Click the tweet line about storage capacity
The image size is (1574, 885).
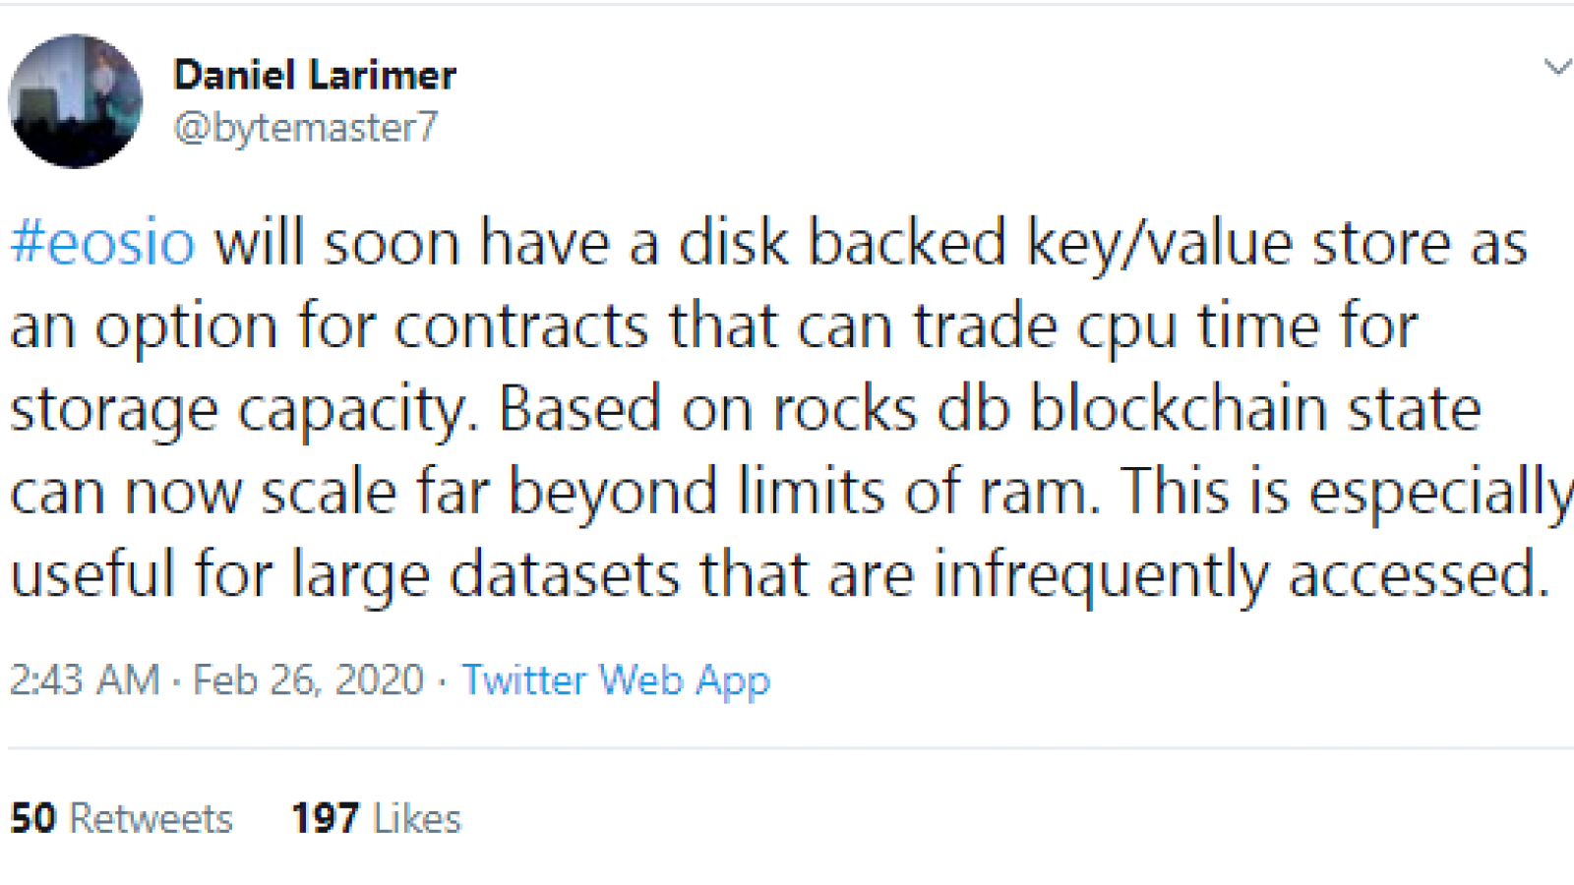(x=746, y=410)
